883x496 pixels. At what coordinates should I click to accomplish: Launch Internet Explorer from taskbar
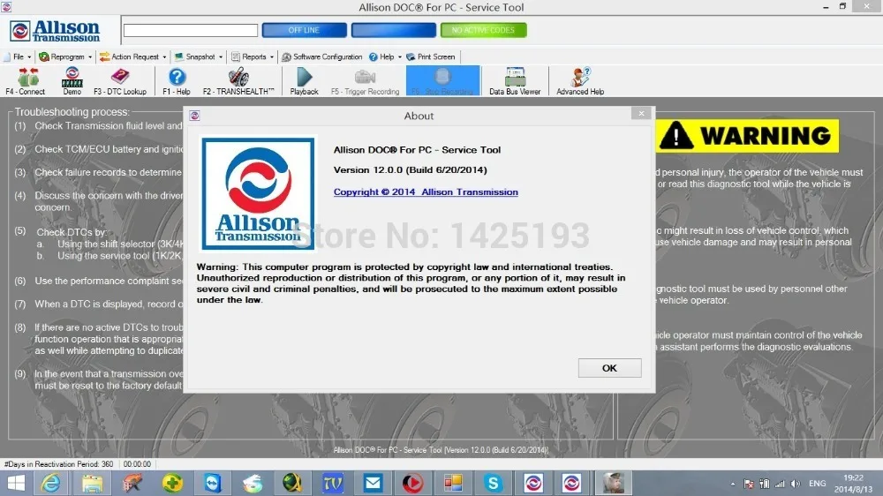pyautogui.click(x=51, y=483)
